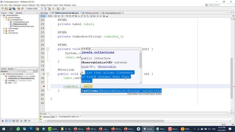This screenshot has height=132, width=235.
Task: Click the red Start Macro Recording icon
Action: click(x=98, y=16)
